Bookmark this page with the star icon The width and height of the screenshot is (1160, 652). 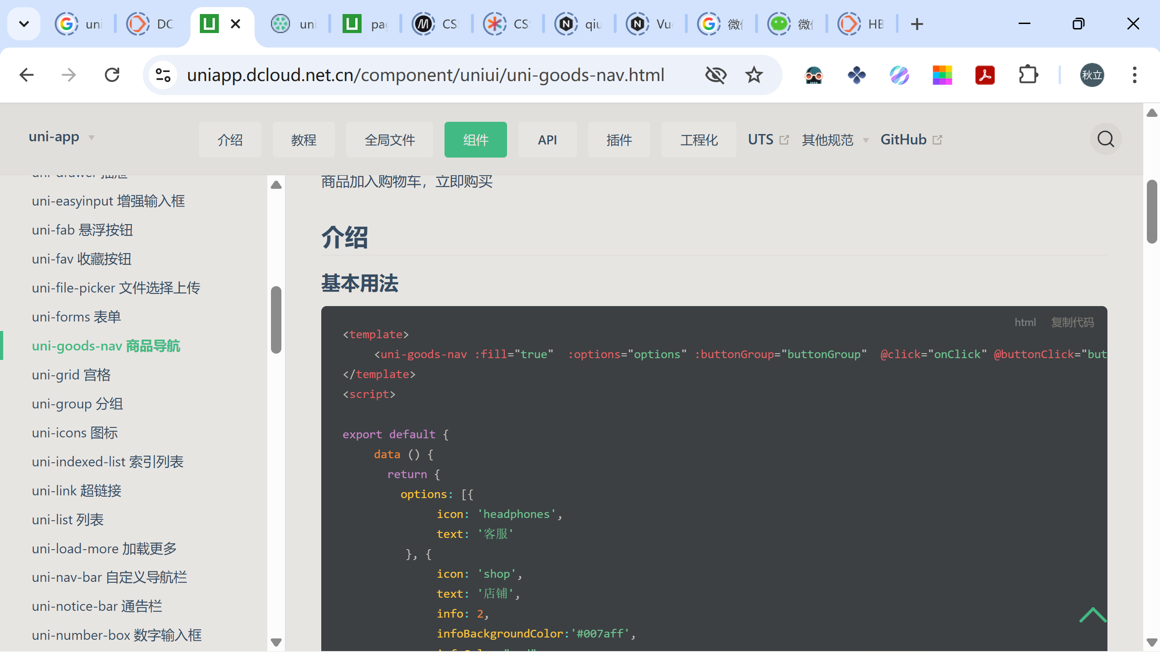(754, 75)
